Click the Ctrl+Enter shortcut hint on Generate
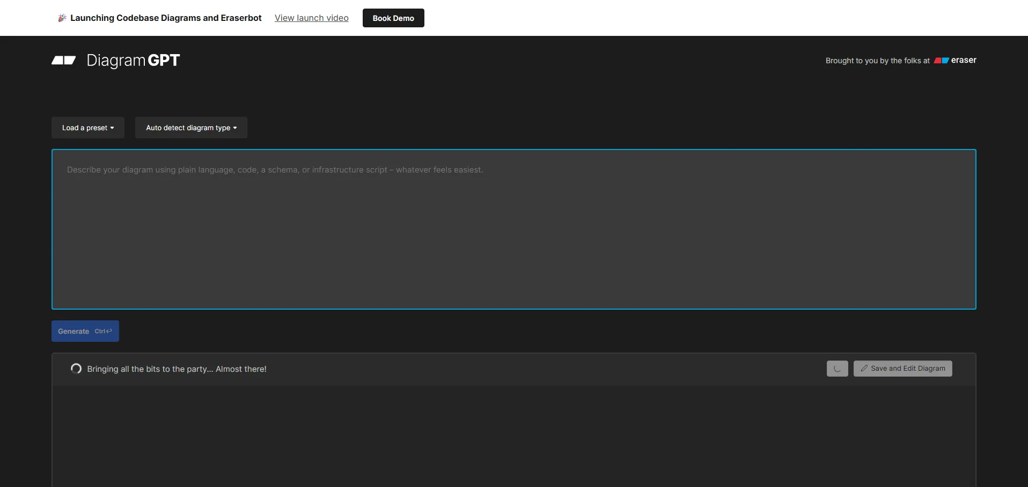The height and width of the screenshot is (487, 1028). pyautogui.click(x=104, y=331)
